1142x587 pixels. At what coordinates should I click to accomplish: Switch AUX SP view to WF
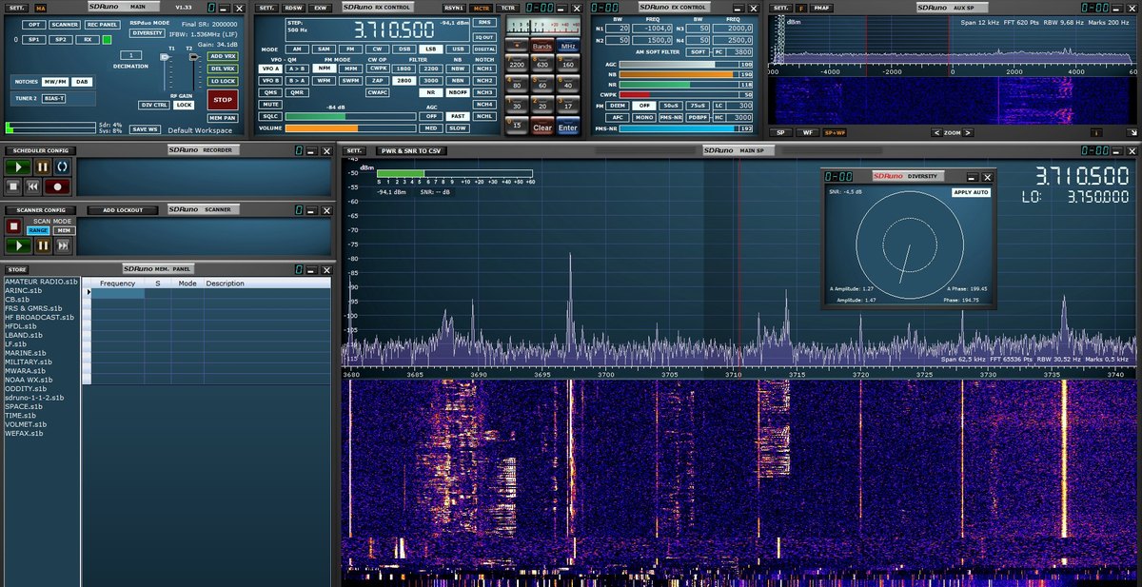click(x=808, y=133)
